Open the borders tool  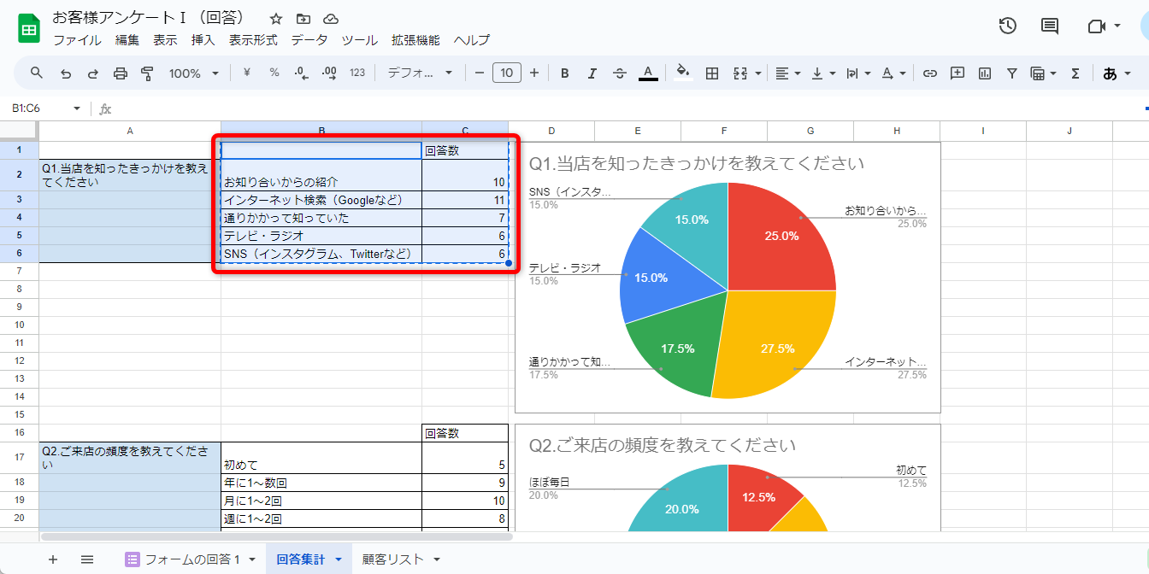711,73
